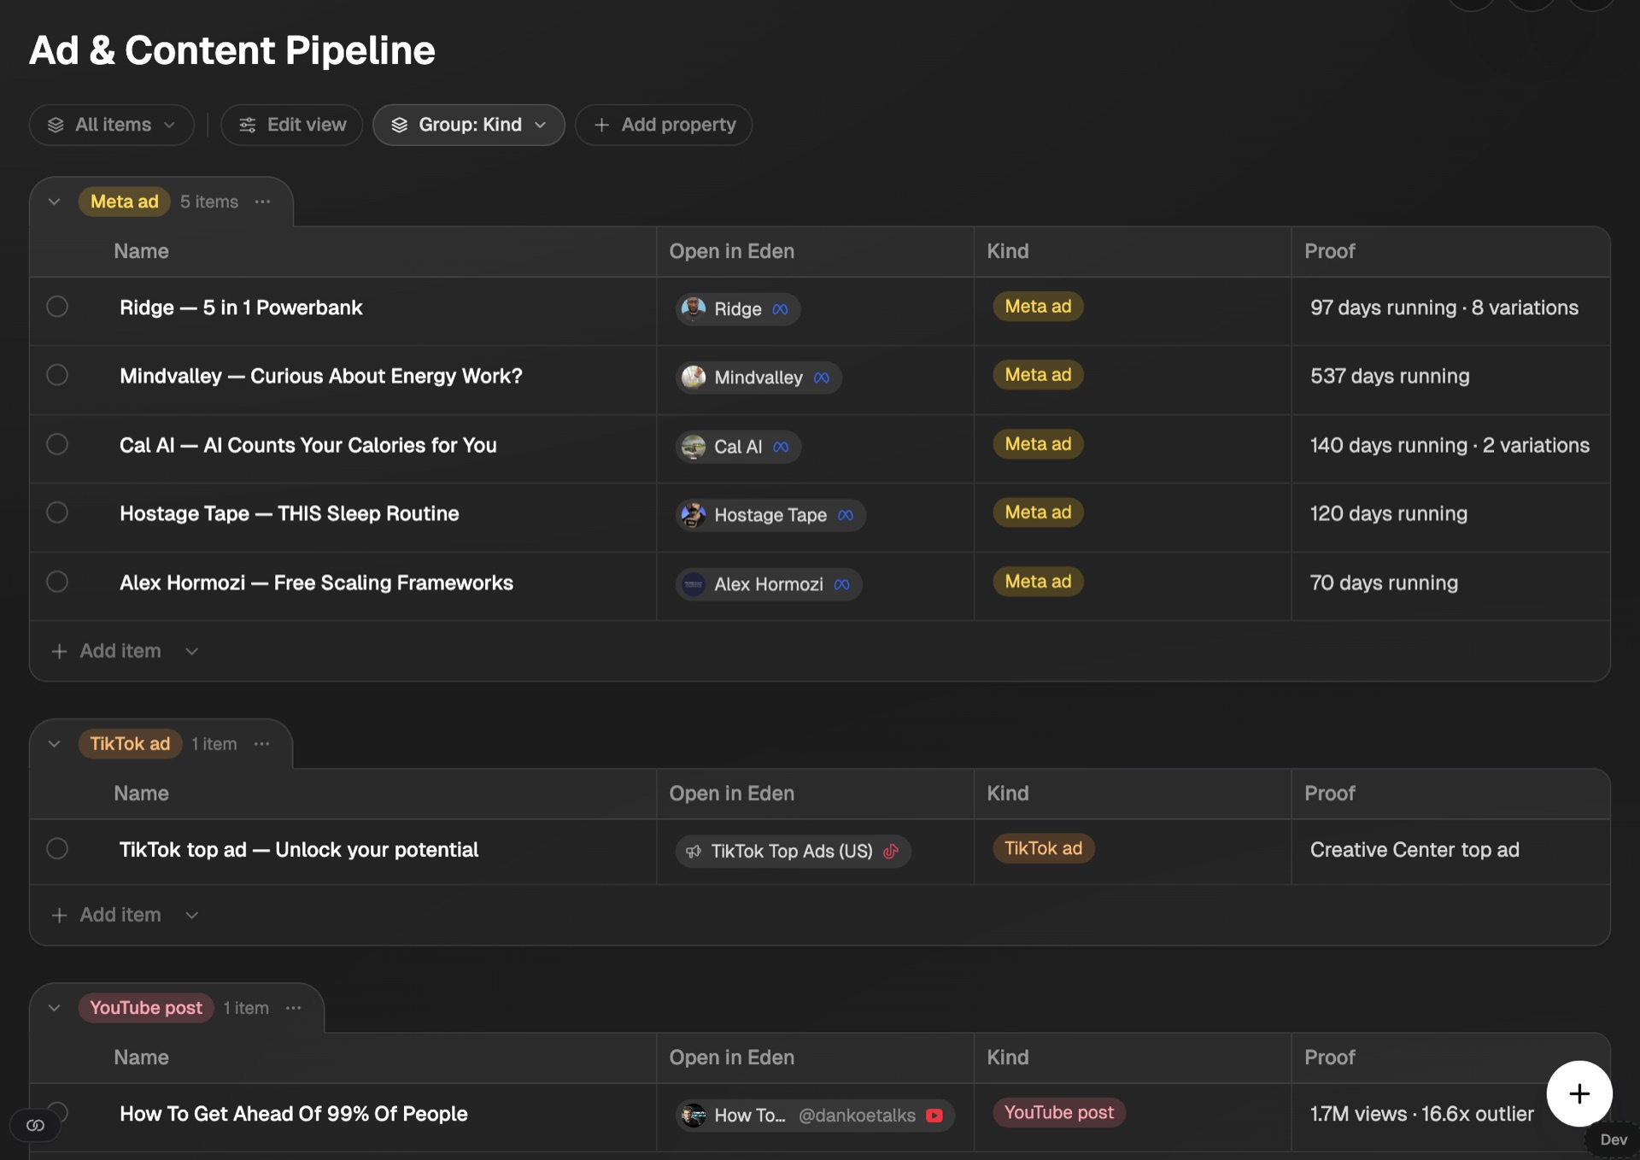Select the Hostage Tape row circle checkbox
The image size is (1640, 1160).
click(57, 513)
